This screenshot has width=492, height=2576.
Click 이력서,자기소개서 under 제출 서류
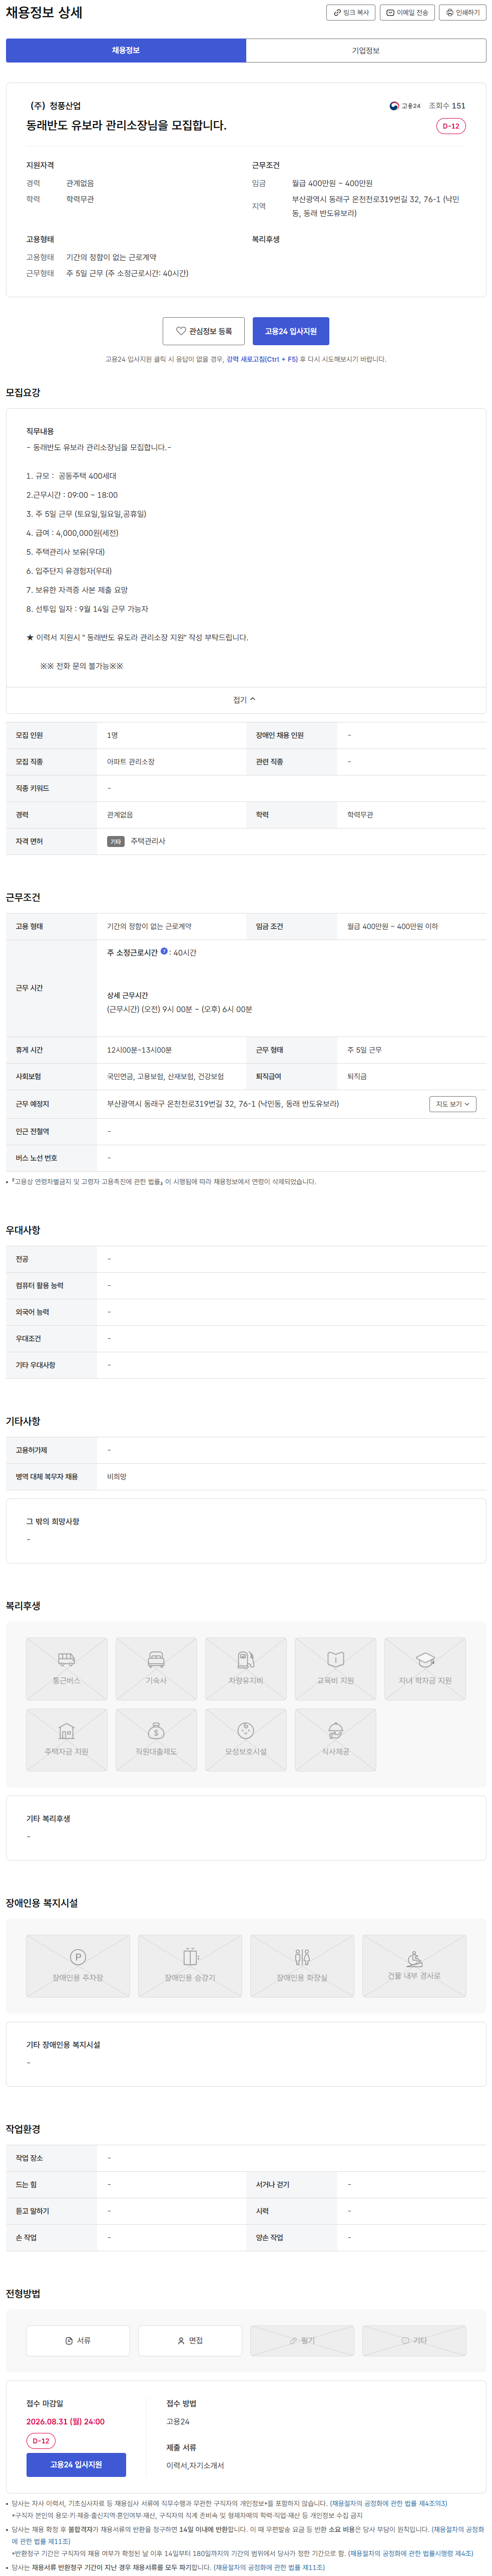pyautogui.click(x=195, y=2465)
